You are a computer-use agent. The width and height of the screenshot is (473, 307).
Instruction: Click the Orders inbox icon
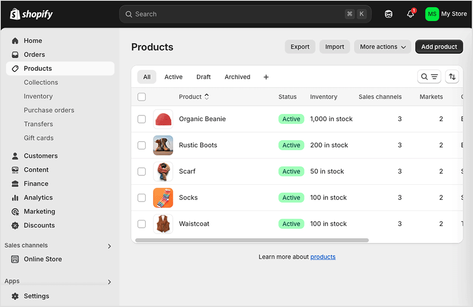pos(15,55)
